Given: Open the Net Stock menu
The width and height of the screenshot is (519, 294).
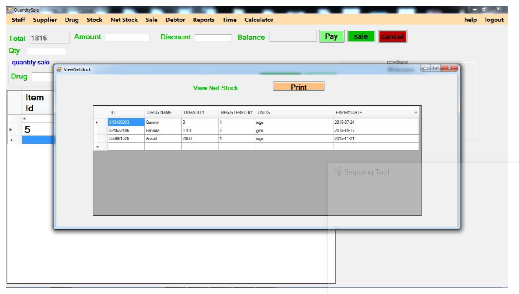Looking at the screenshot, I should coord(124,20).
